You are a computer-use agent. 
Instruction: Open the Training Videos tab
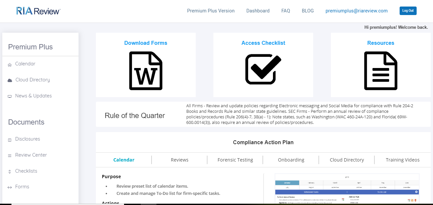pos(403,160)
